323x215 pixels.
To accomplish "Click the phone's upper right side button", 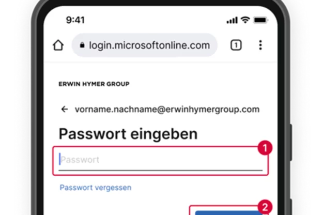I will click(x=291, y=143).
